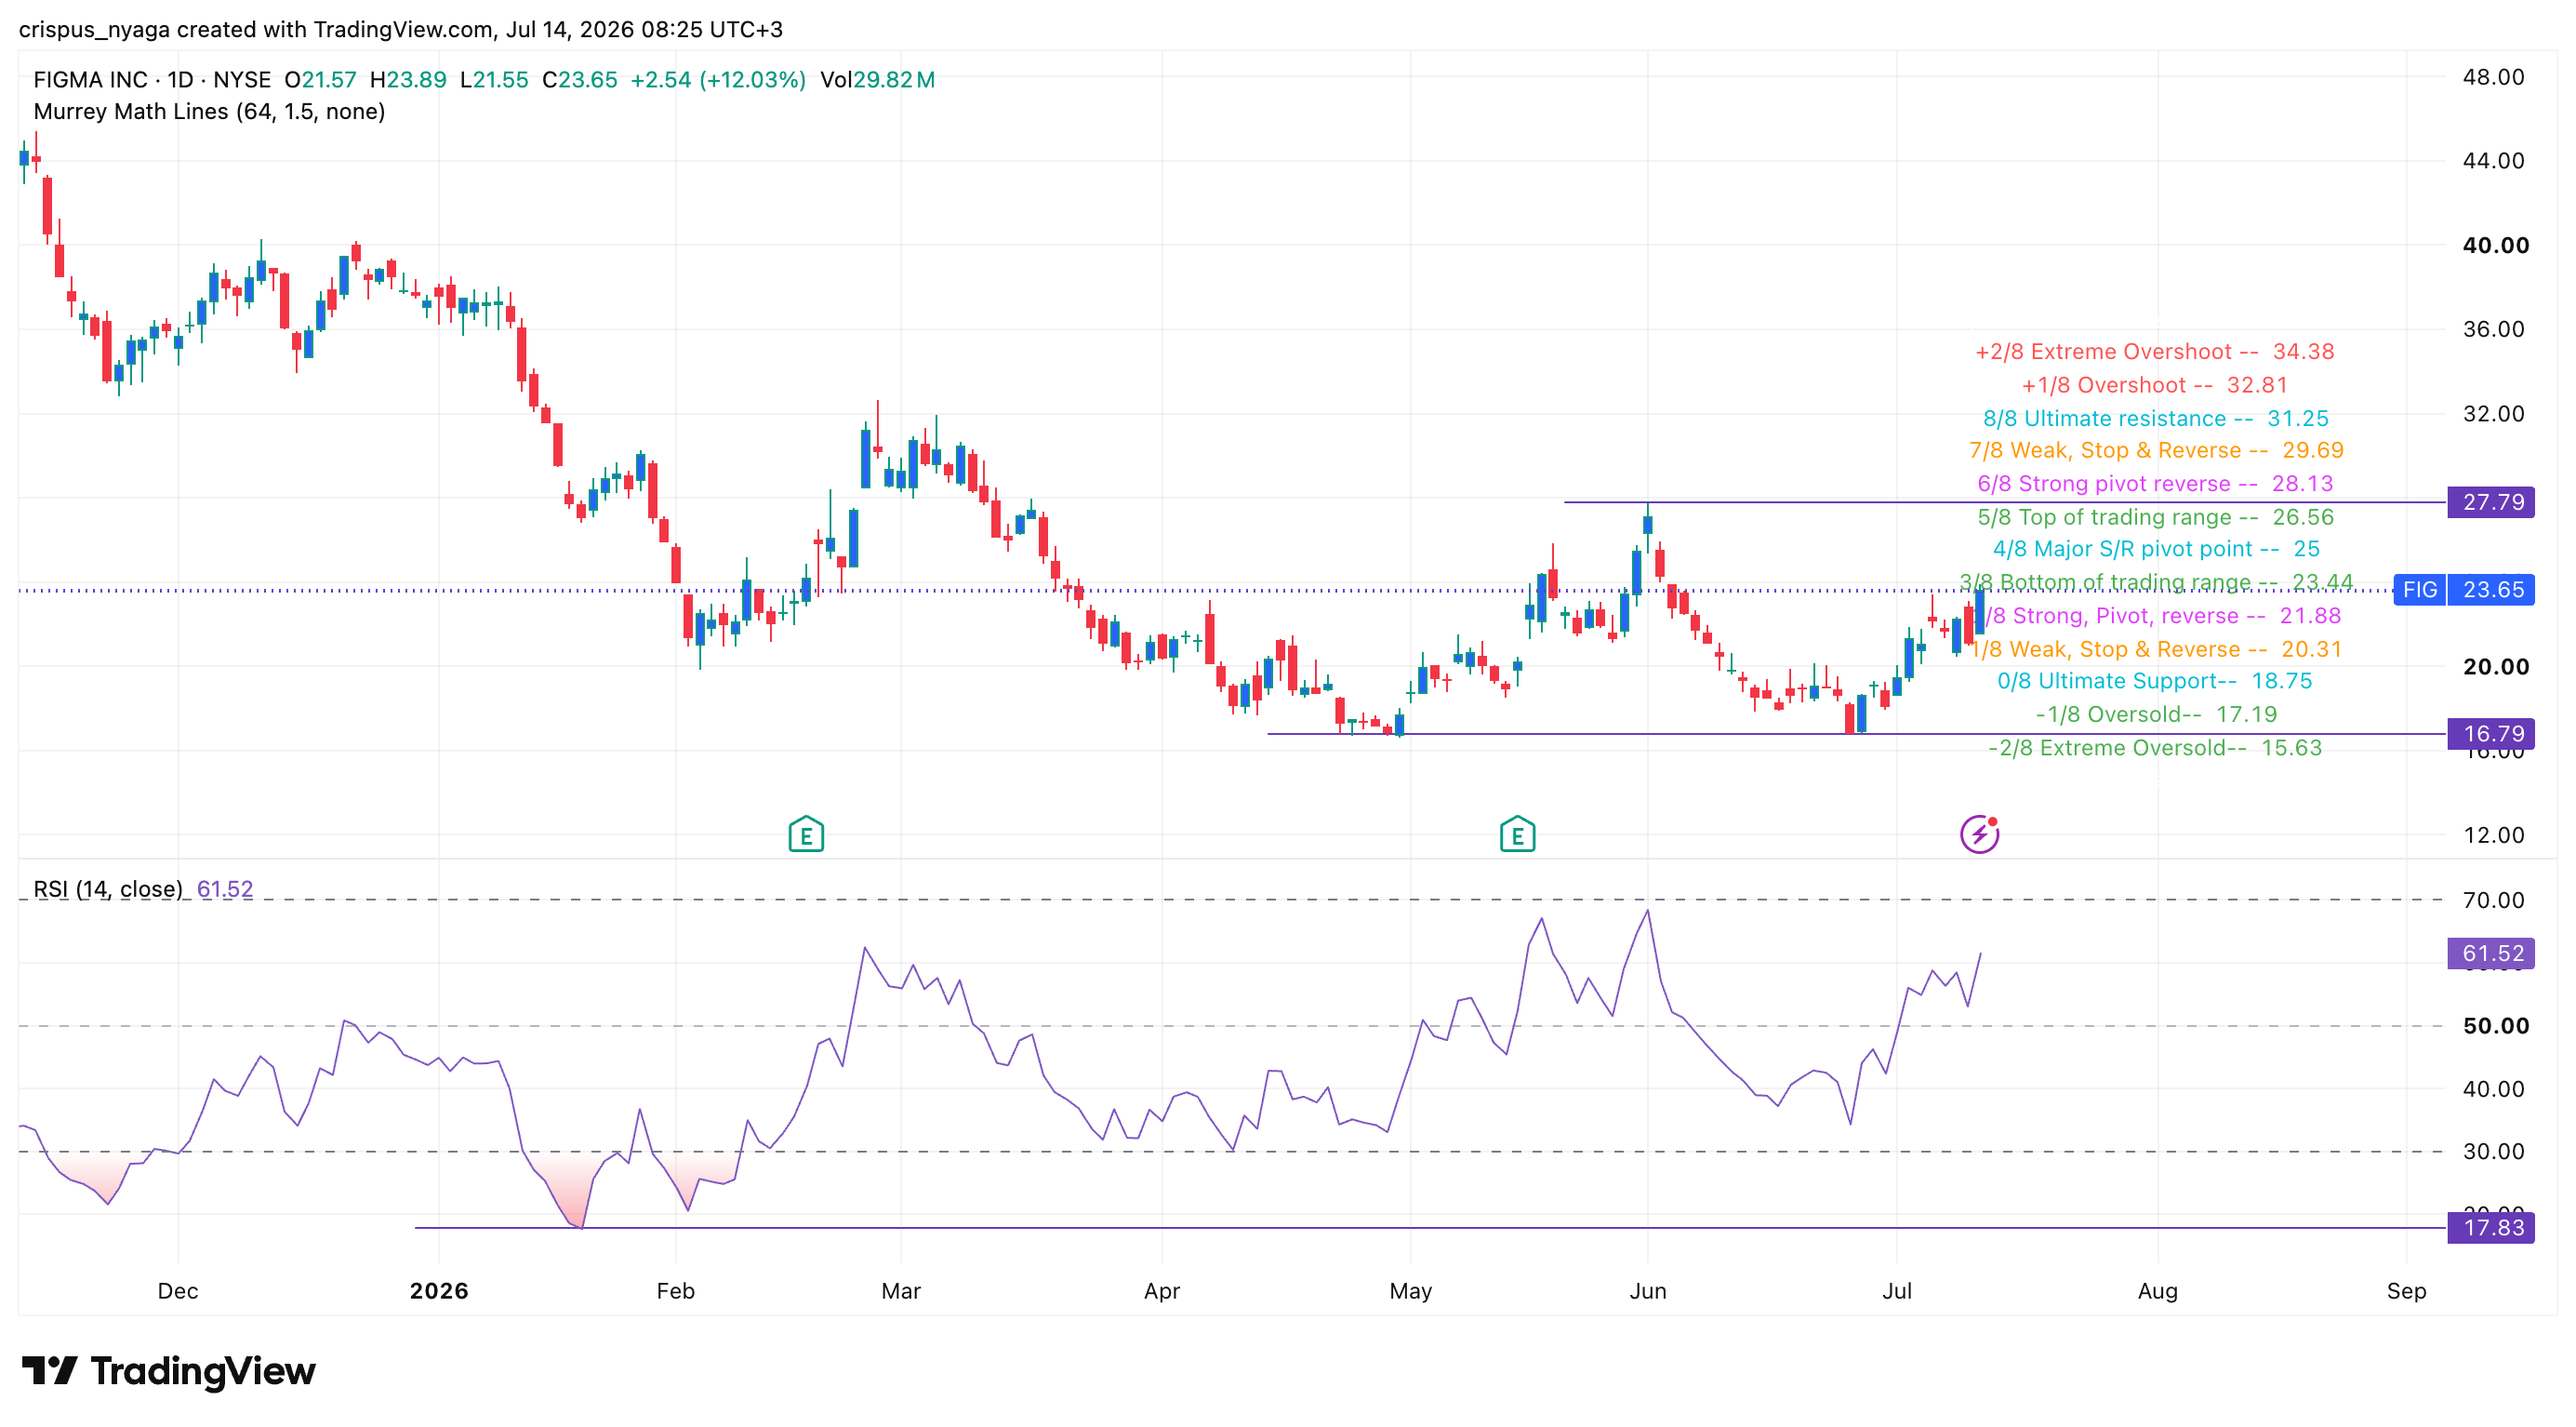The width and height of the screenshot is (2576, 1427).
Task: Click the -1/8 Oversold 17.19 label
Action: 2156,715
